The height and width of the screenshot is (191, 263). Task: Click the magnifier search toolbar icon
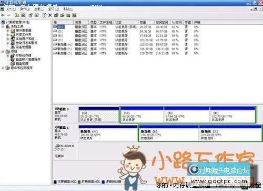coord(68,15)
